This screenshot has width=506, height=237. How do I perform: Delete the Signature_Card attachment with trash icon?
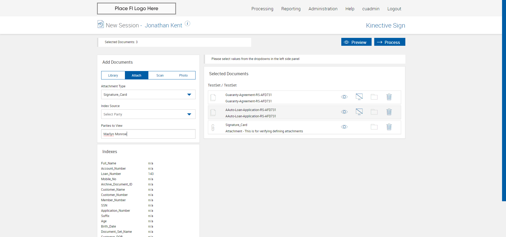[x=389, y=127]
